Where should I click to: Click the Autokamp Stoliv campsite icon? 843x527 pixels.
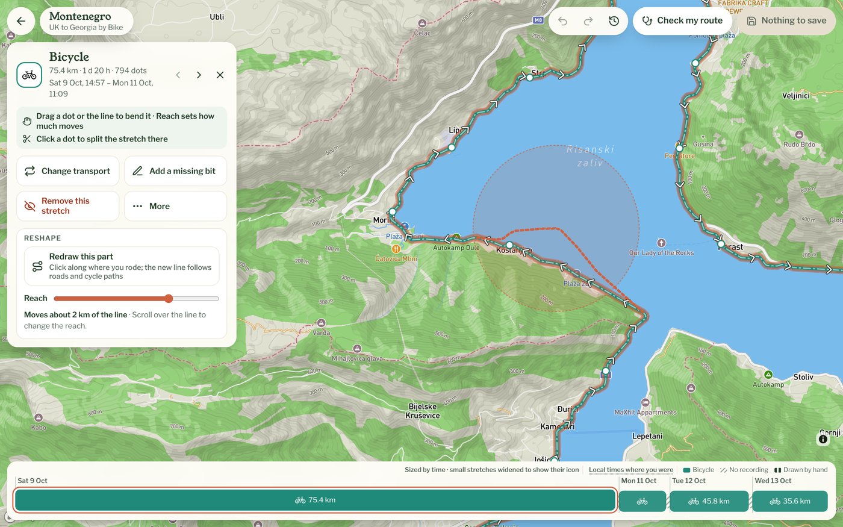coord(768,375)
